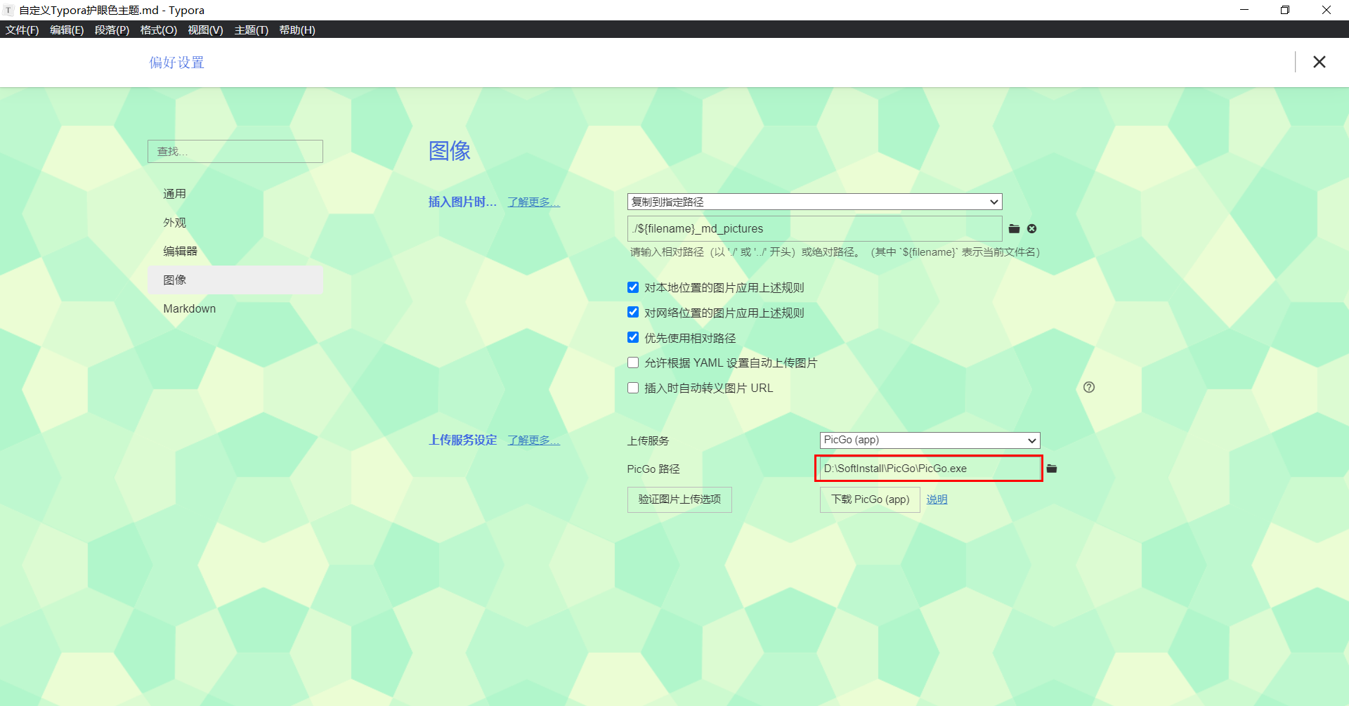Click the folder icon next to the image path field
Screen dimensions: 1349x706
1014,229
